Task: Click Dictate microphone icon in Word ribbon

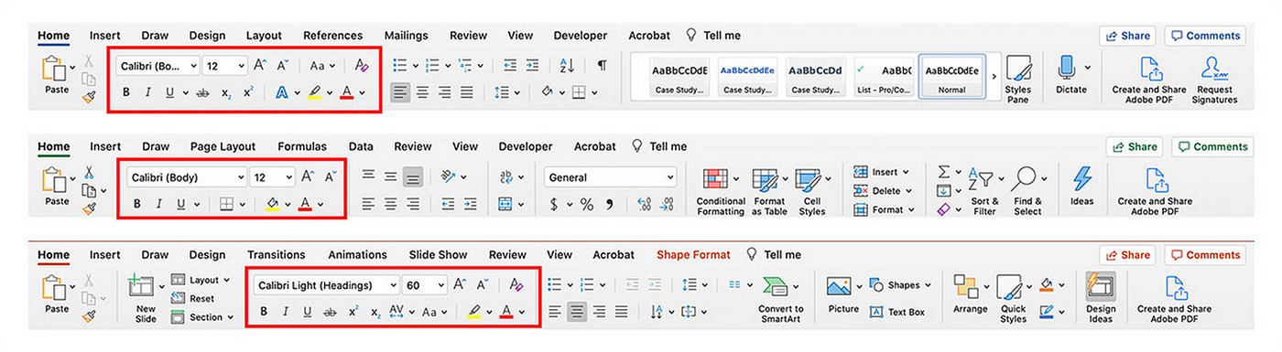Action: [x=1066, y=69]
